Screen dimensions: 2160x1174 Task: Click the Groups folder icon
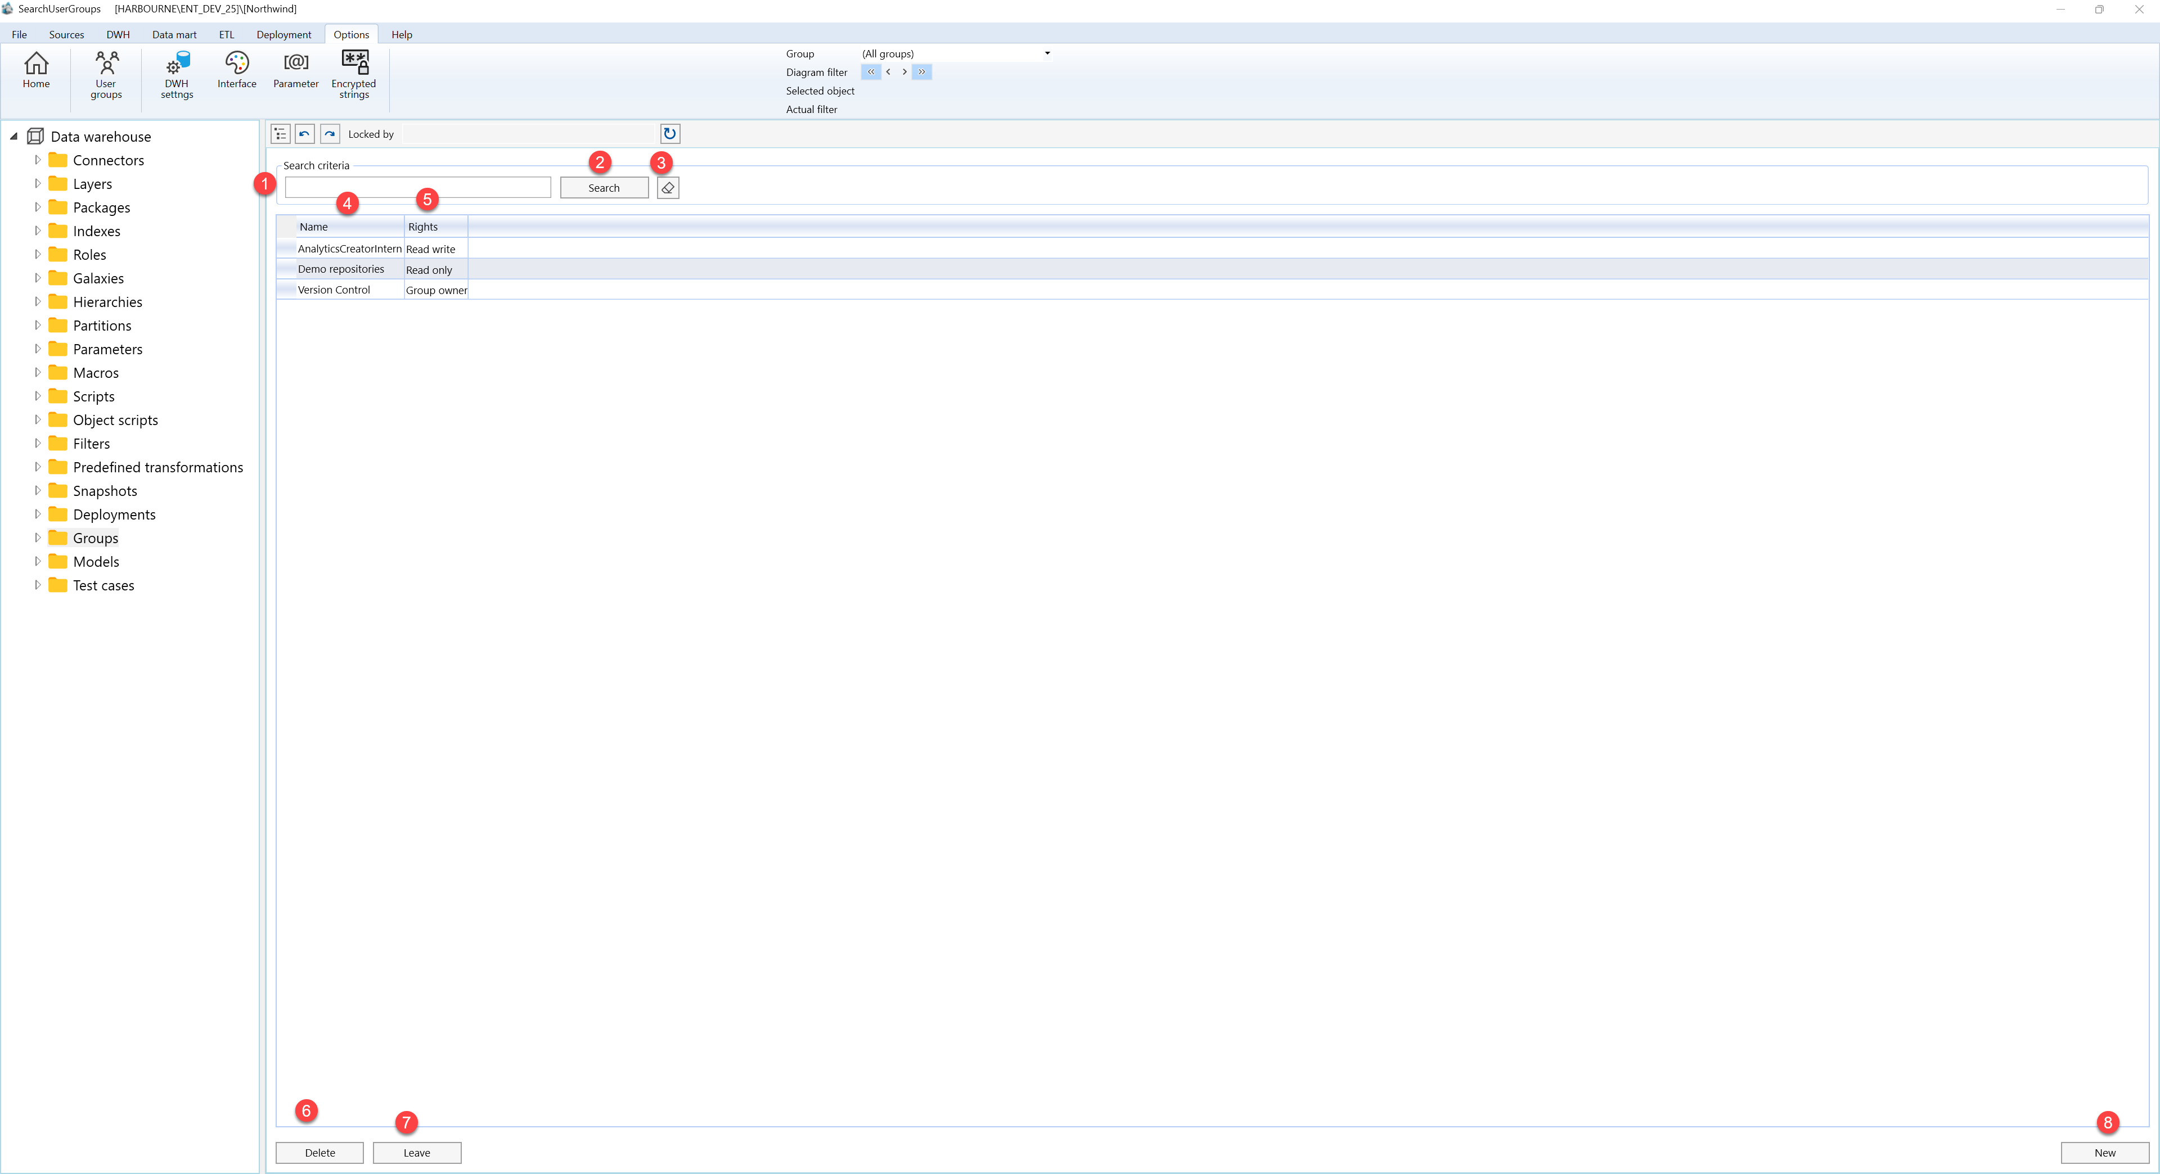pyautogui.click(x=58, y=537)
